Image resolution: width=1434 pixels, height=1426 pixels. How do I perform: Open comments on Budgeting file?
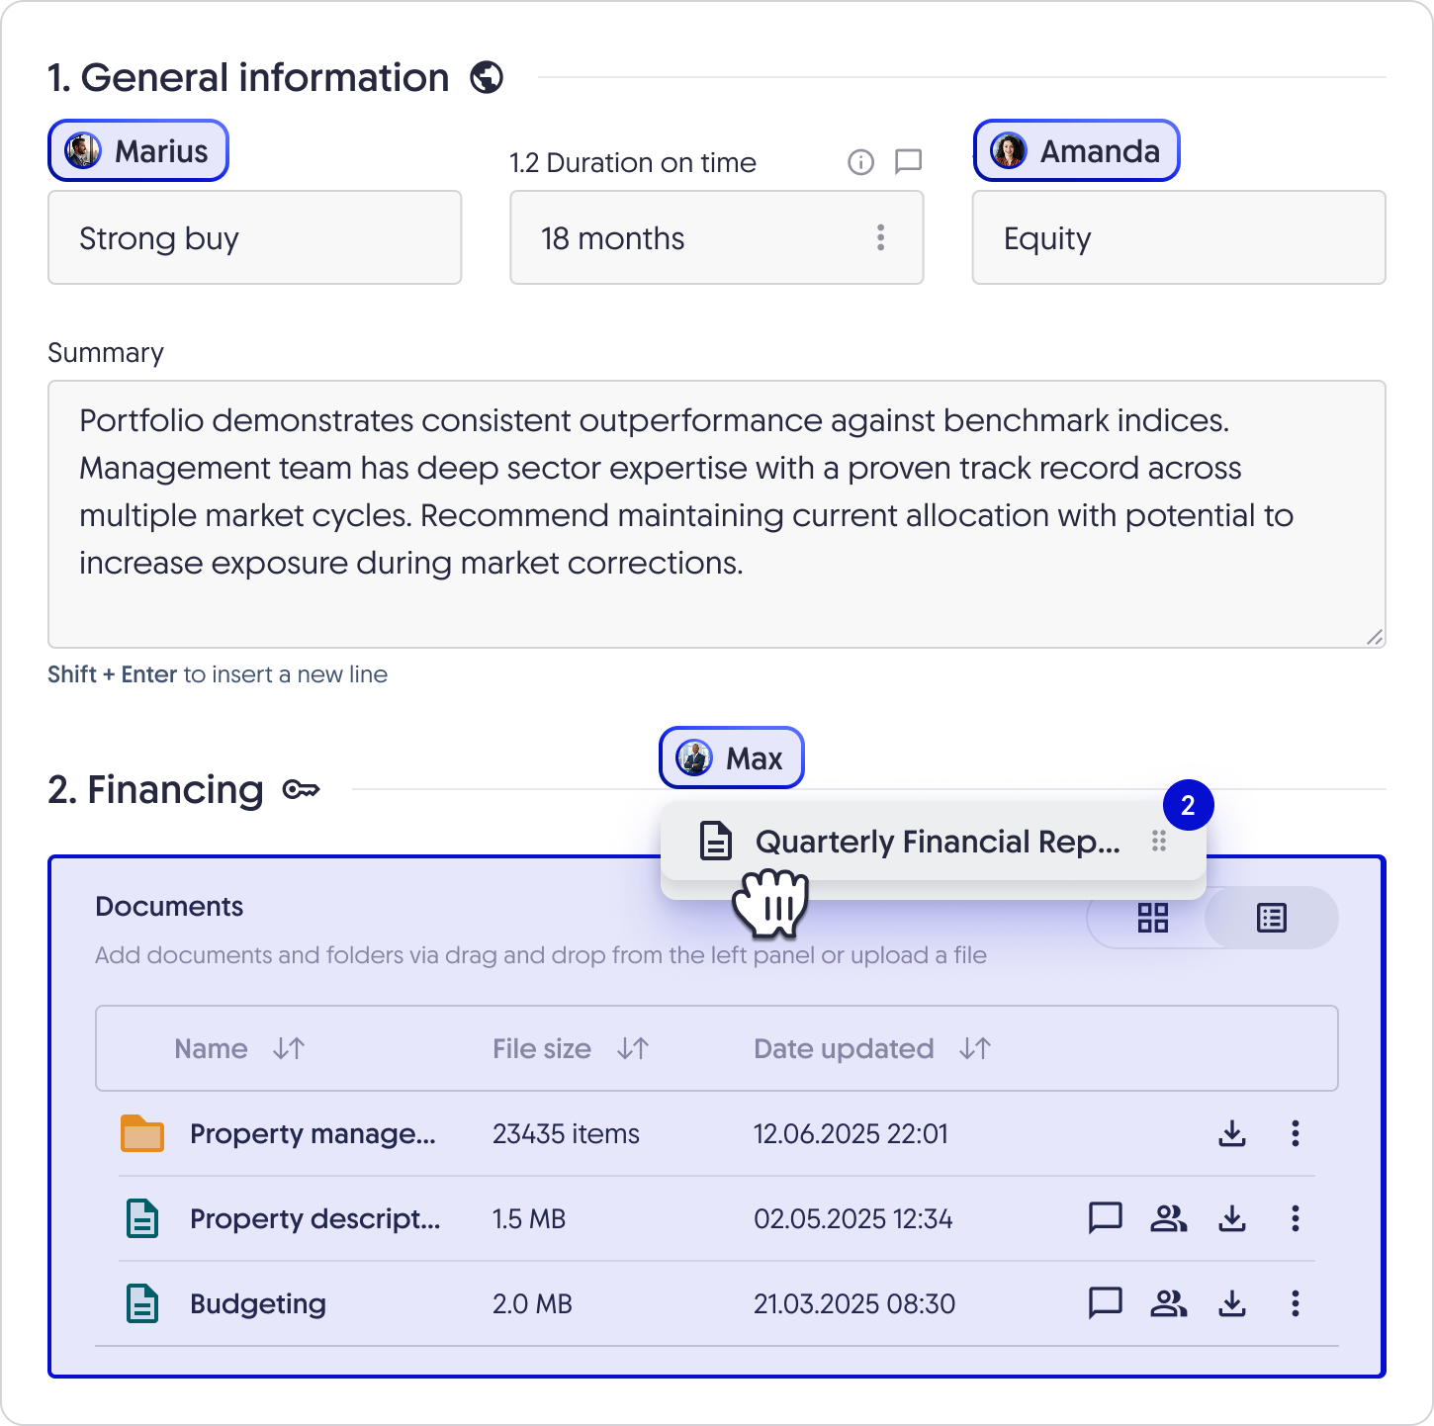1106,1303
